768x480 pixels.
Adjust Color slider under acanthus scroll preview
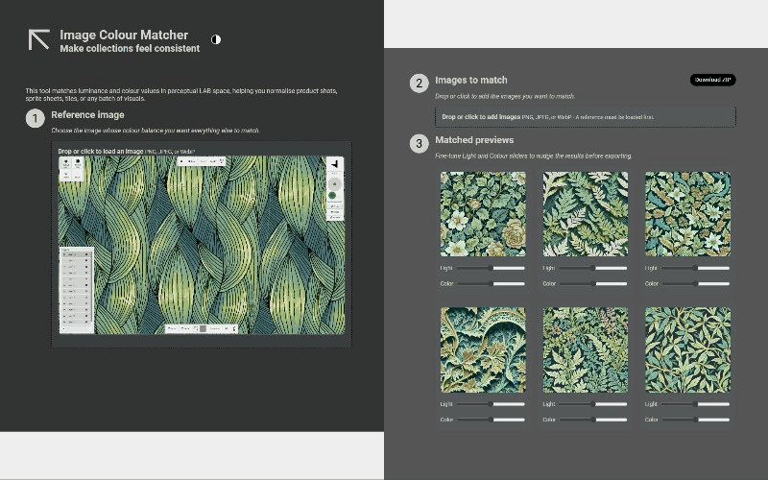click(x=491, y=420)
